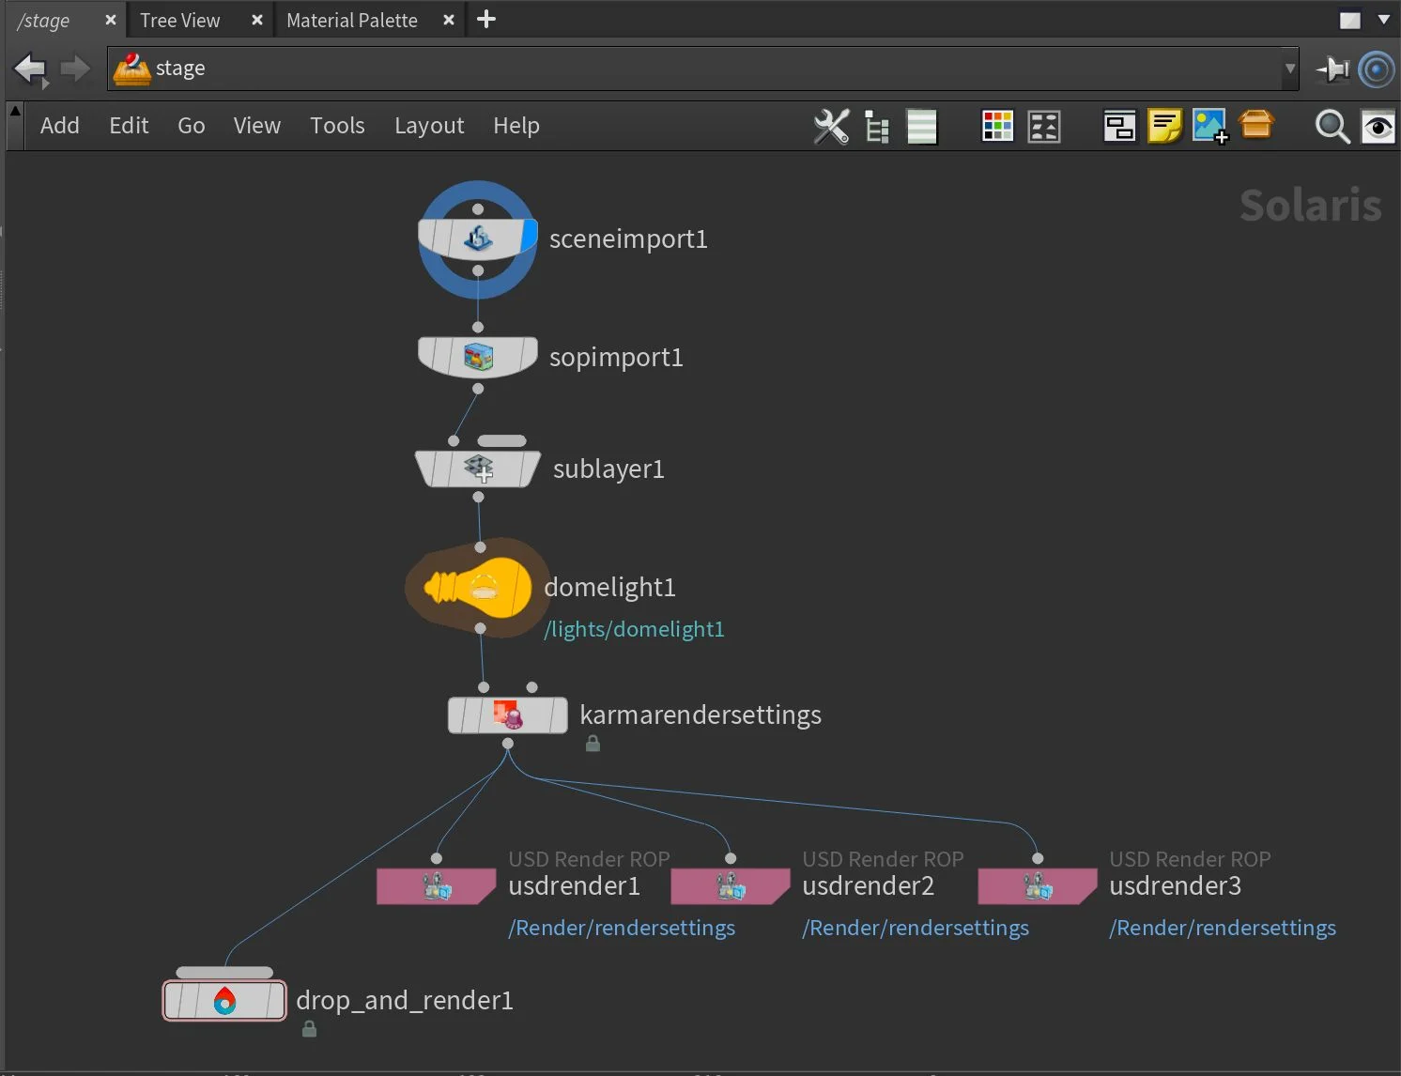The width and height of the screenshot is (1401, 1076).
Task: Click the domelight1 node label
Action: click(609, 588)
